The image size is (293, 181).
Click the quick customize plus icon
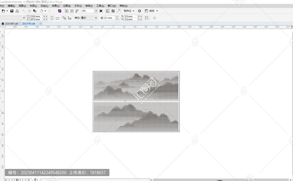coord(155,18)
